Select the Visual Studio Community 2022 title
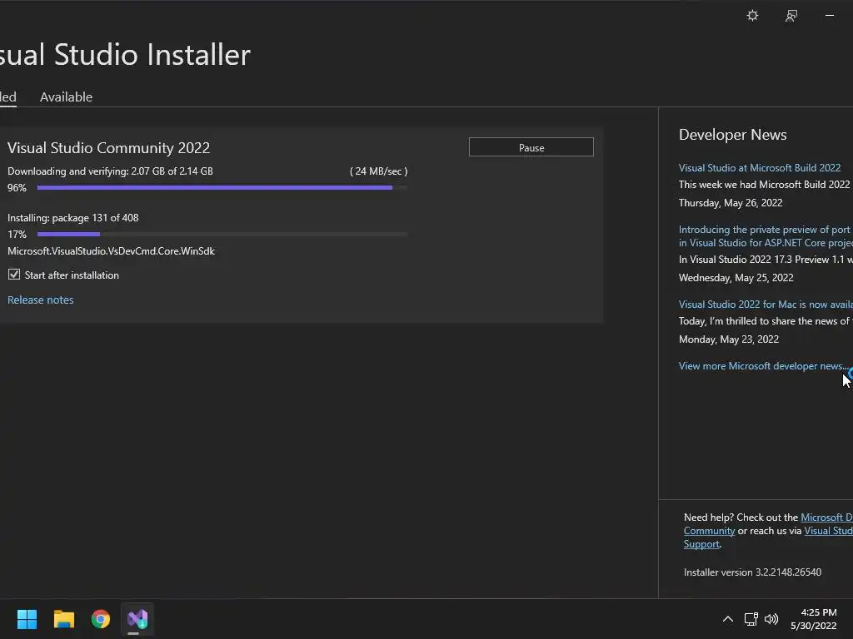Viewport: 853px width, 639px height. [108, 148]
